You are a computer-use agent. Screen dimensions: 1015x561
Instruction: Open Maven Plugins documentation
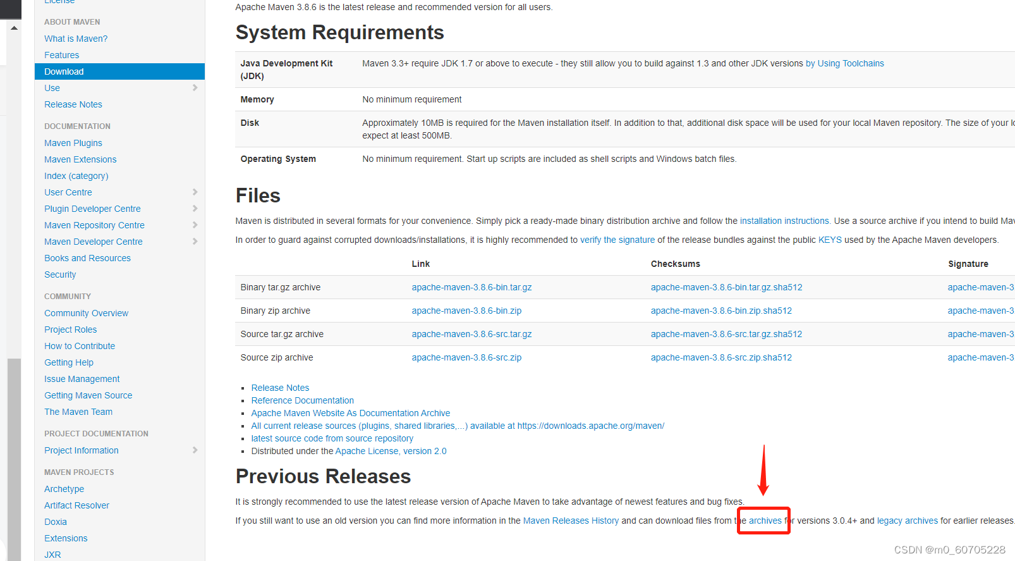pos(73,143)
